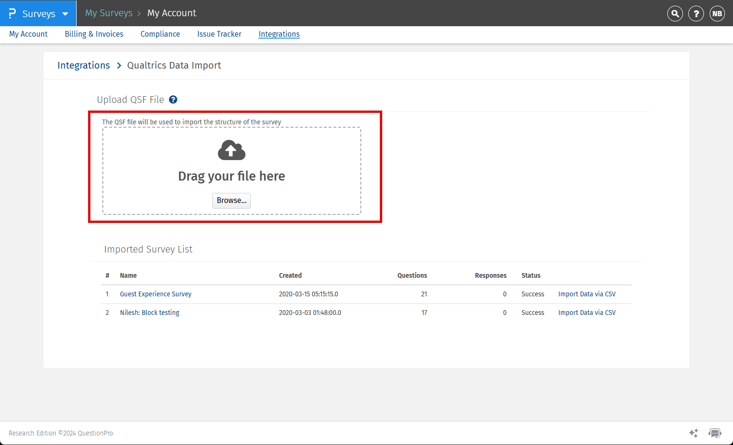Click the Integrations breadcrumb link
This screenshot has height=445, width=733.
84,65
